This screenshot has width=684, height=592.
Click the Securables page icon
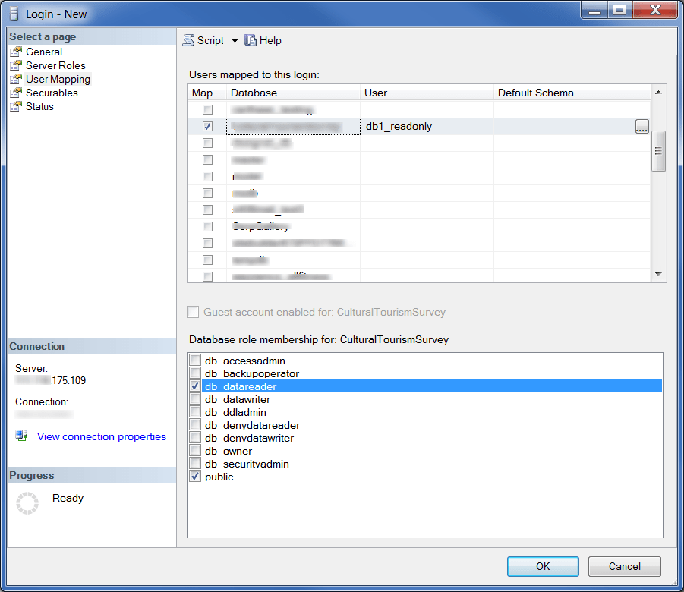tap(16, 93)
